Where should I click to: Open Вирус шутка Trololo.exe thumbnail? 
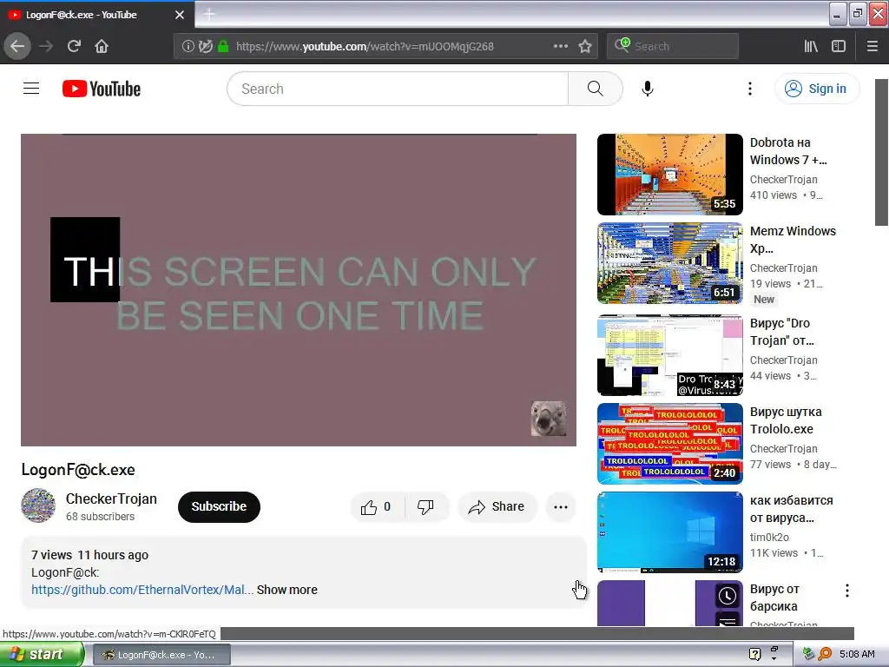pos(669,444)
